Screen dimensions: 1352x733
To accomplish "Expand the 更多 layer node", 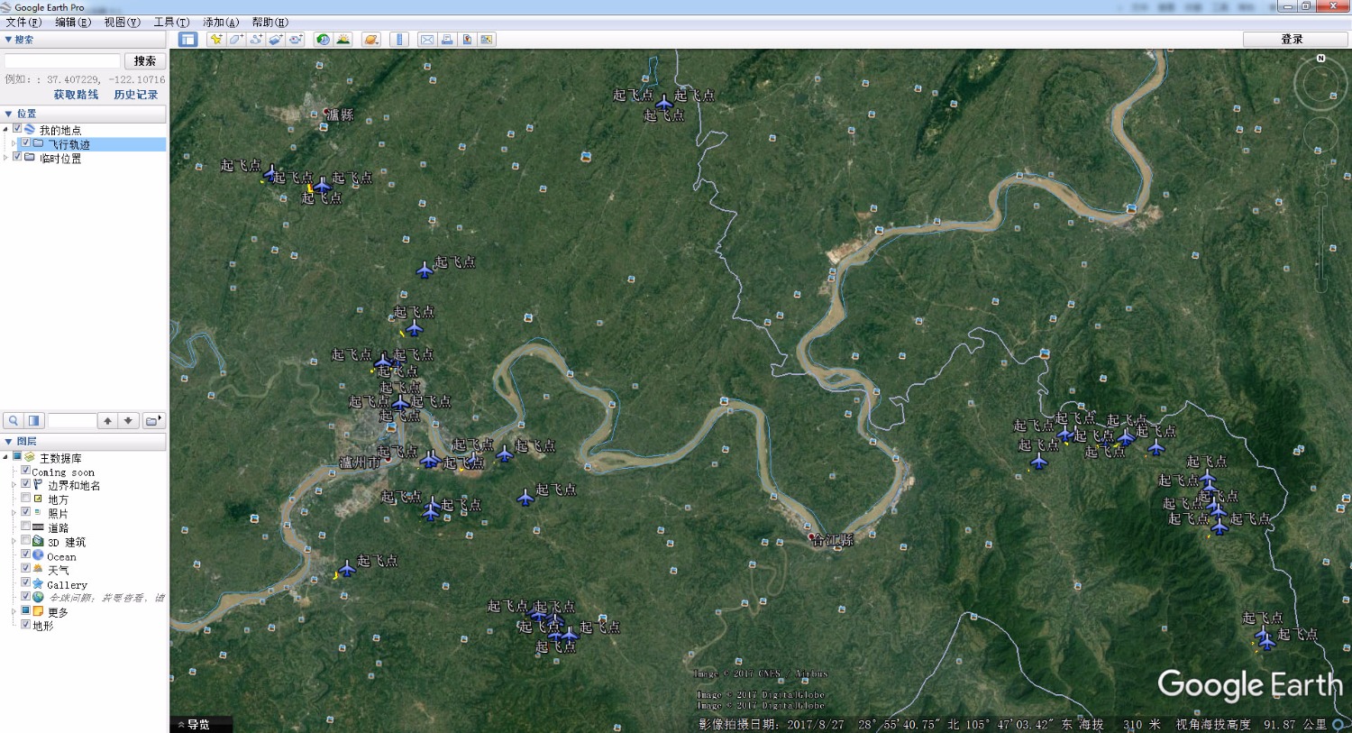I will pos(14,611).
